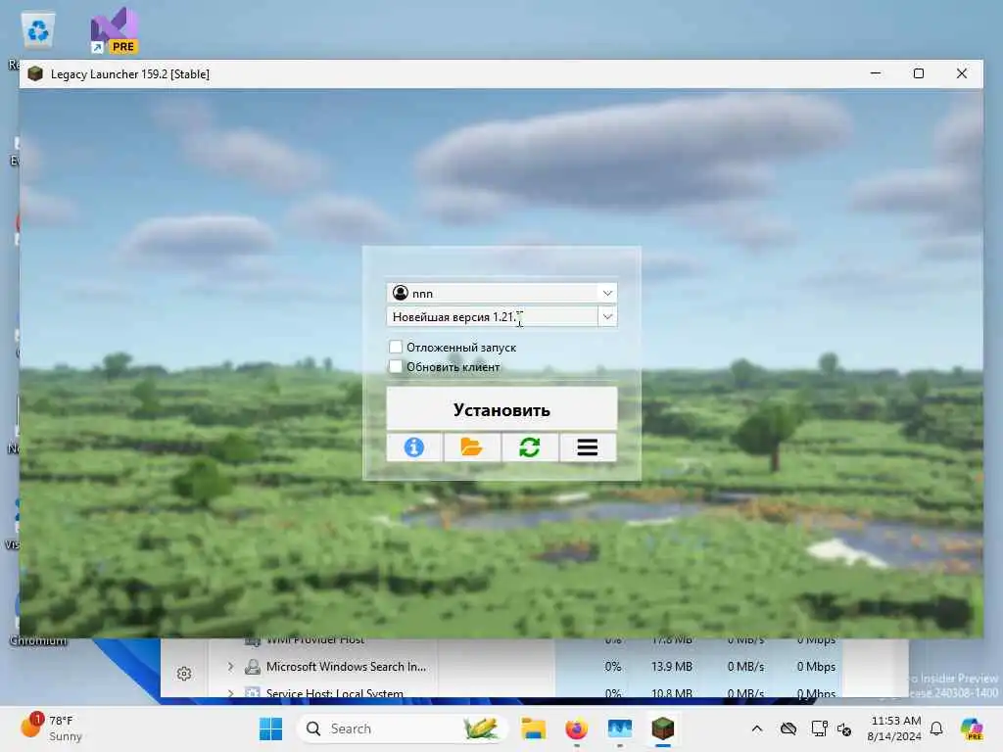The height and width of the screenshot is (752, 1003).
Task: Enable the Отложенный запуск checkbox
Action: pos(396,347)
